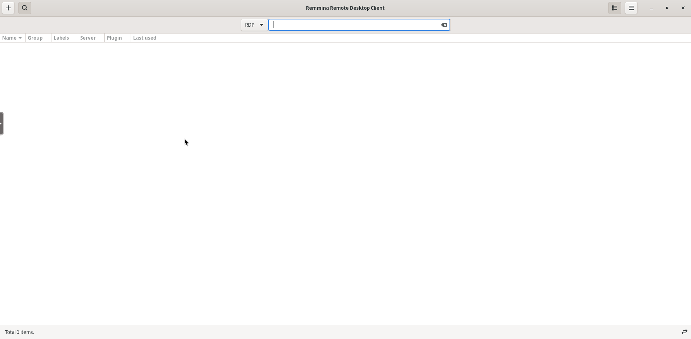Click the 'Total 0 items.' status text
This screenshot has height=339, width=691.
[x=20, y=332]
